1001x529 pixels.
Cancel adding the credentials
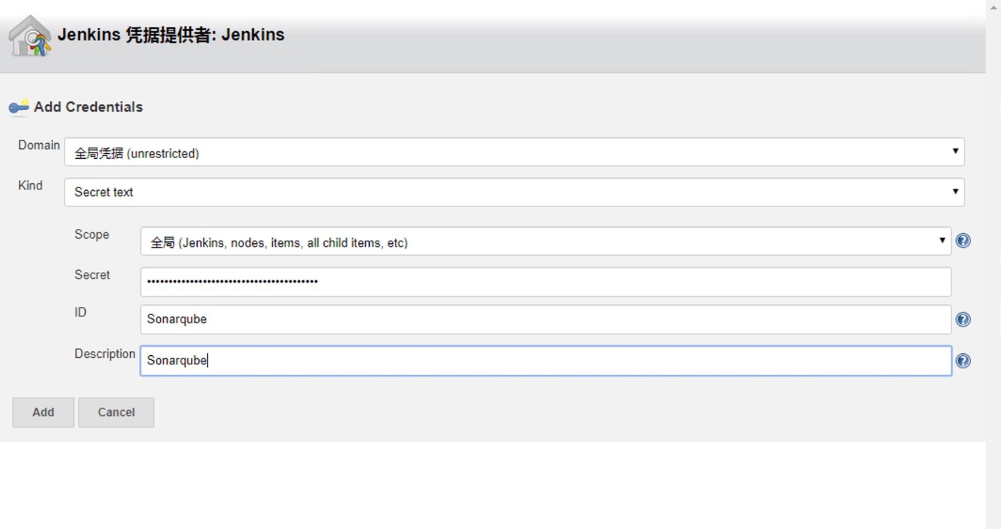click(x=116, y=412)
